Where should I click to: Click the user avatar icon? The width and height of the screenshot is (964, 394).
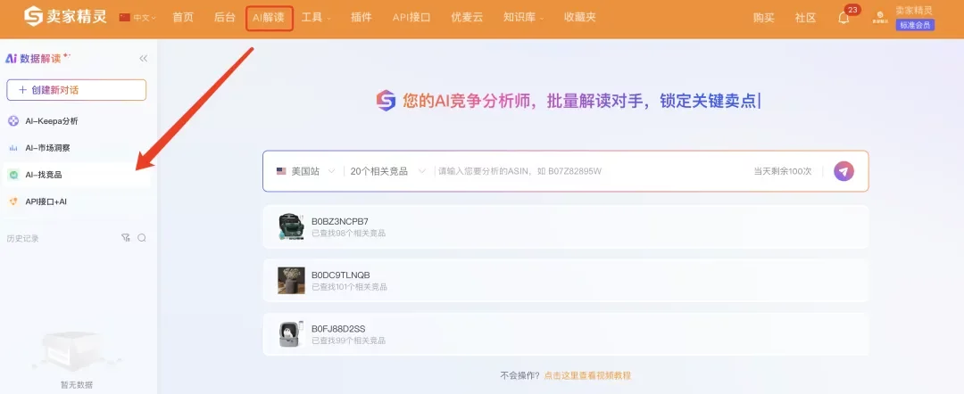pyautogui.click(x=880, y=18)
